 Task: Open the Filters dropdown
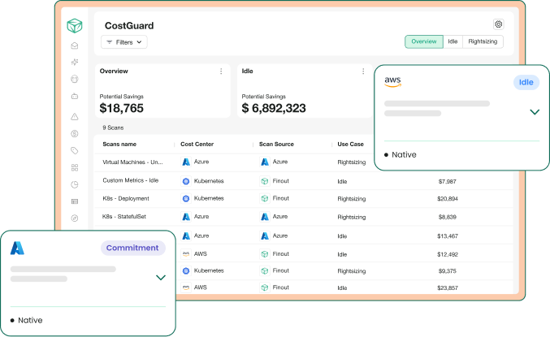(124, 42)
